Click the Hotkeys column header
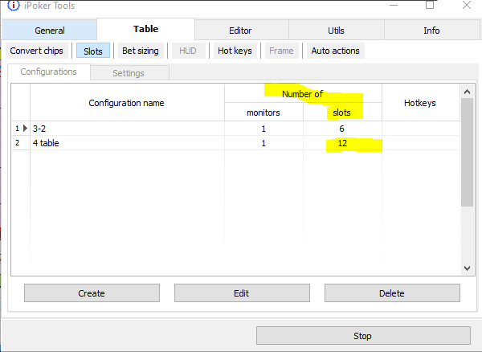Screen dimensions: 482x352 tap(420, 103)
